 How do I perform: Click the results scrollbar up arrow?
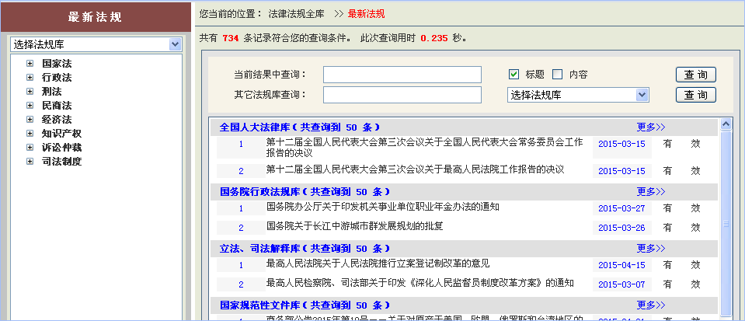pyautogui.click(x=726, y=124)
